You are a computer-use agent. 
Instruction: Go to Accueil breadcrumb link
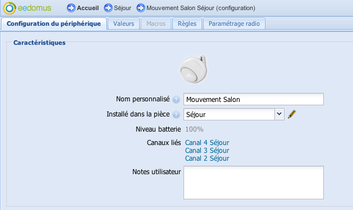pos(88,8)
